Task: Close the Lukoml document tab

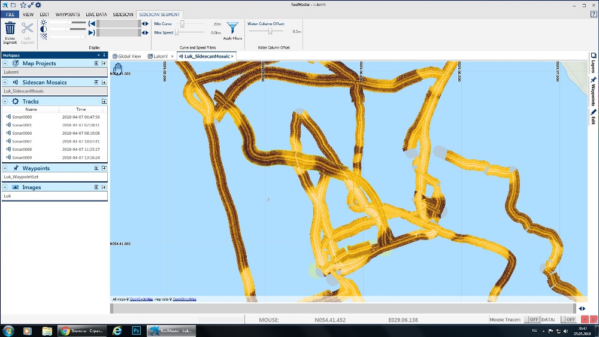Action: (172, 56)
